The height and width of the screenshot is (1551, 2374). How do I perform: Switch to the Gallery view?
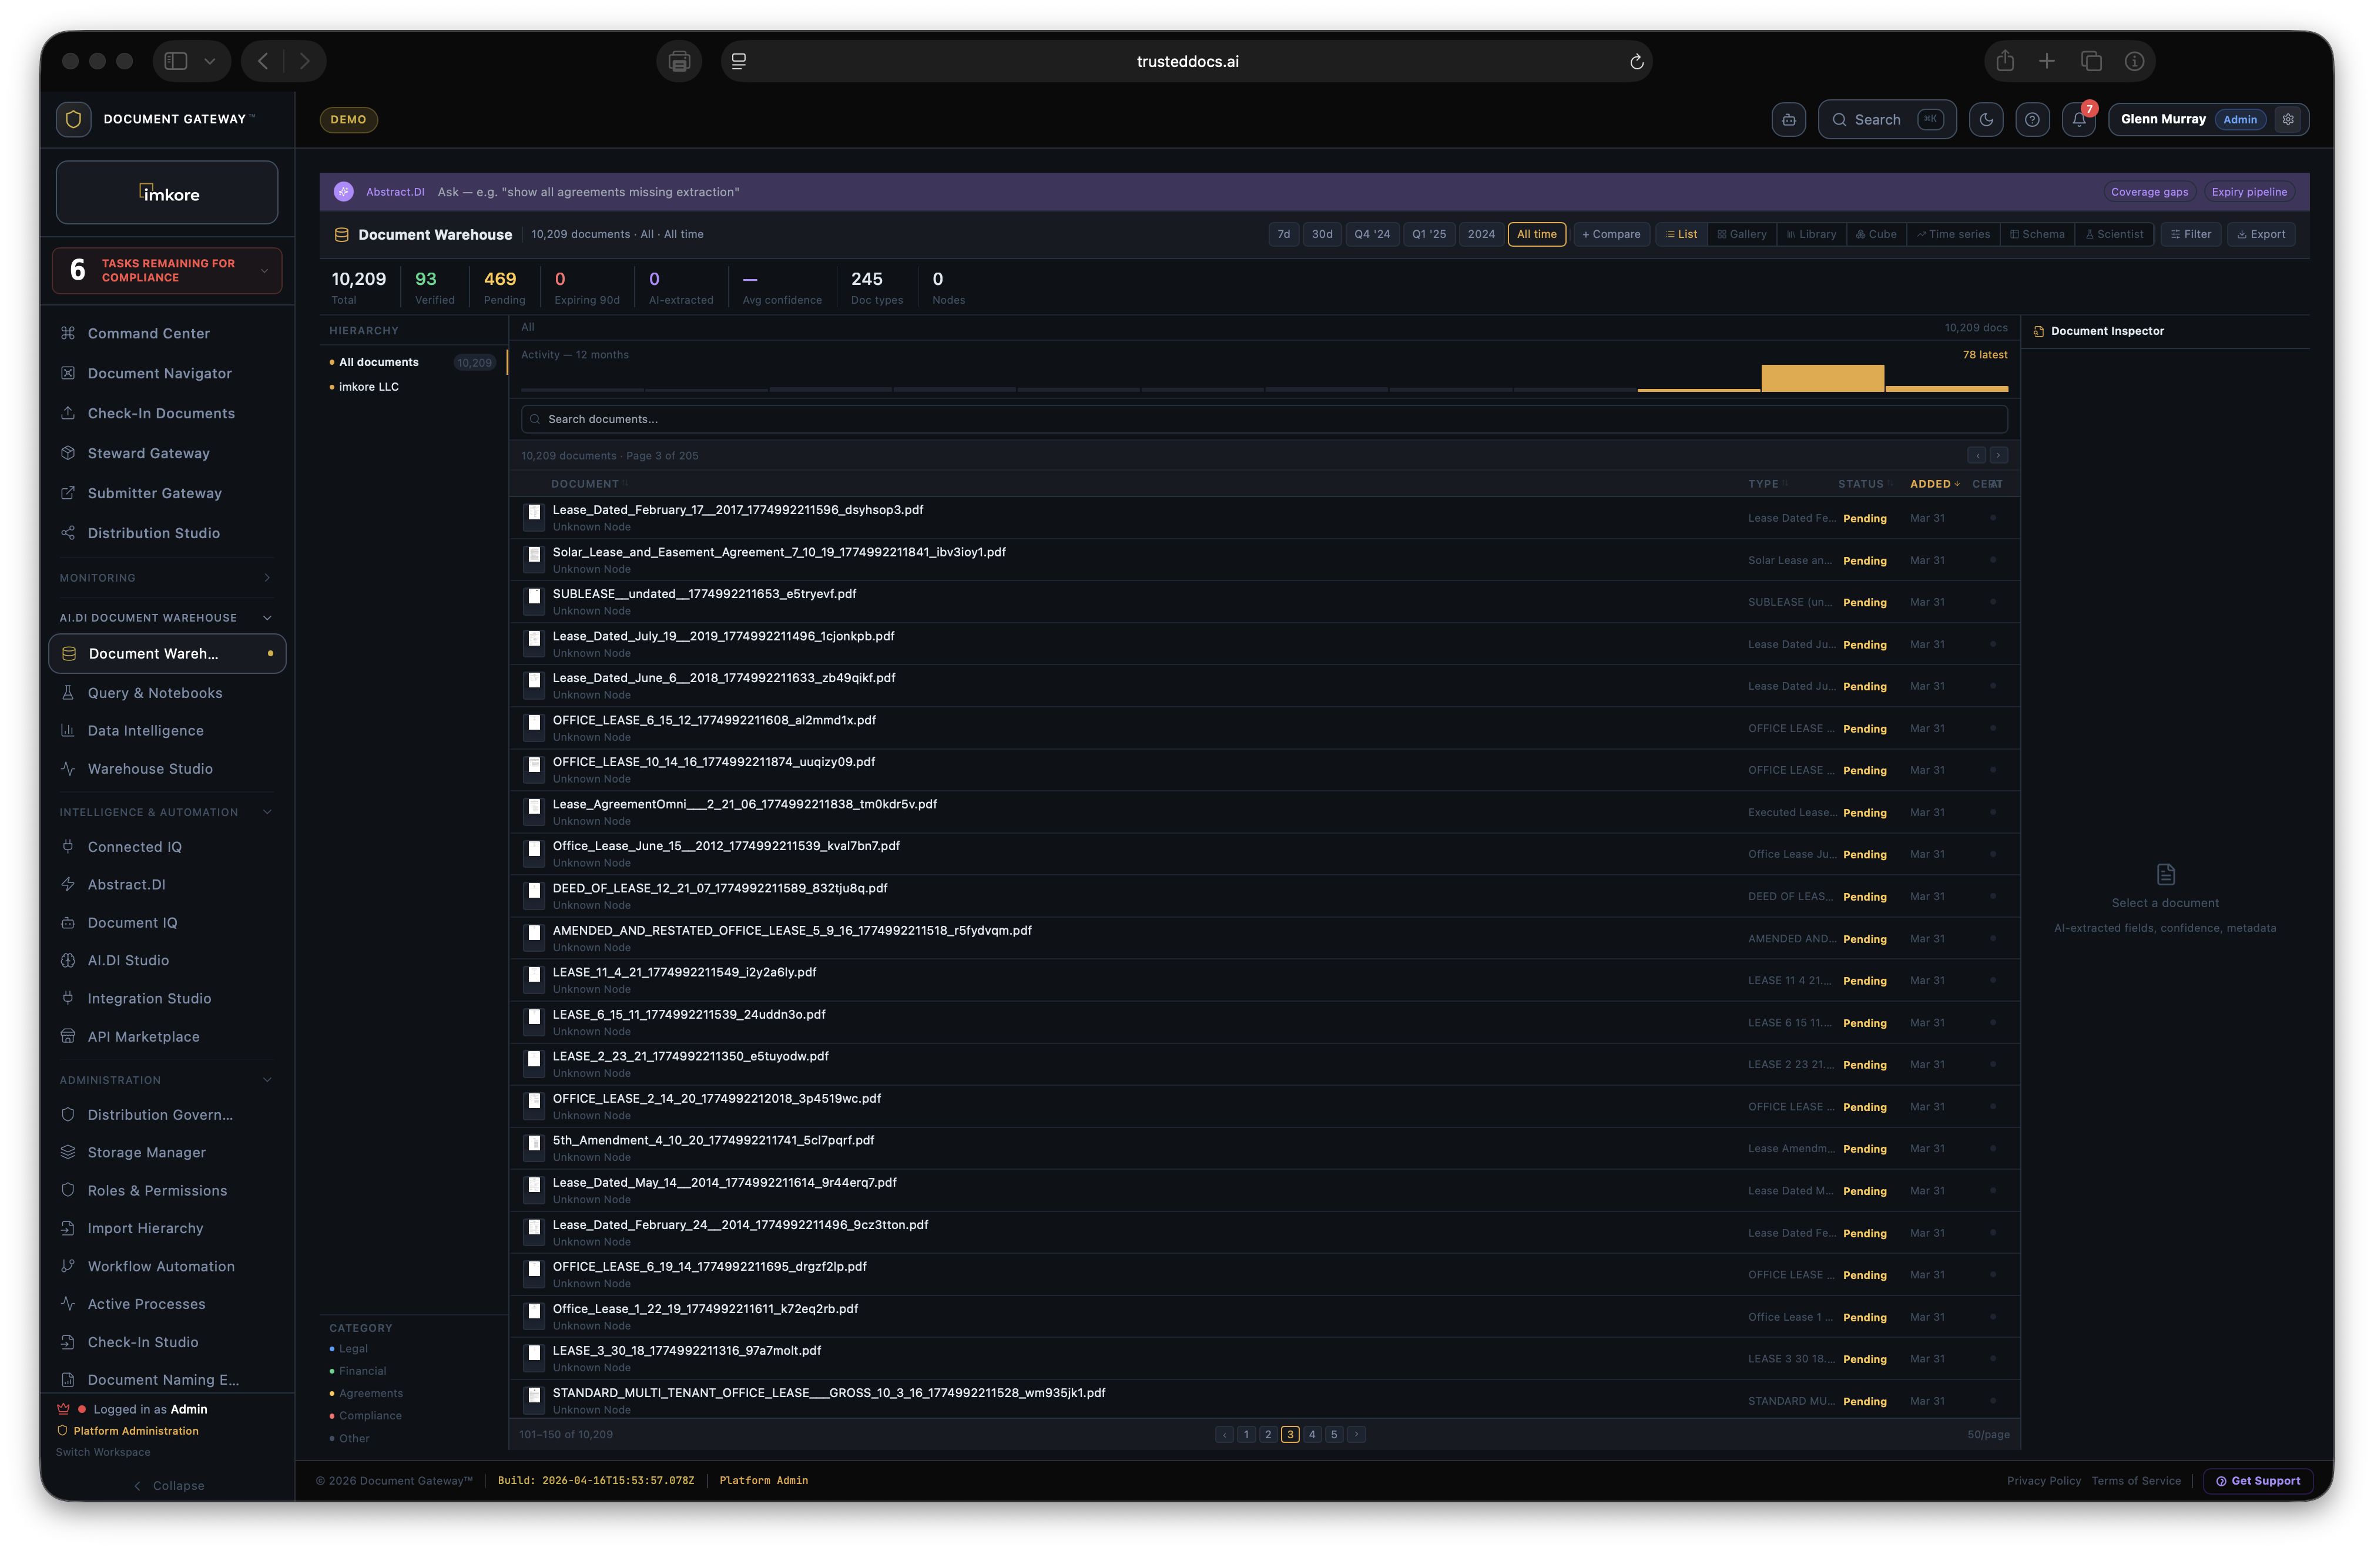coord(1742,234)
